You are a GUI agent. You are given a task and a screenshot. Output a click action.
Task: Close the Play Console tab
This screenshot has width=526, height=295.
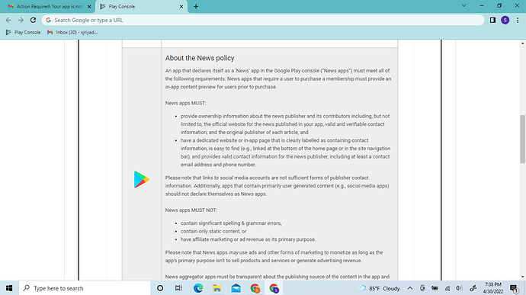pos(181,6)
